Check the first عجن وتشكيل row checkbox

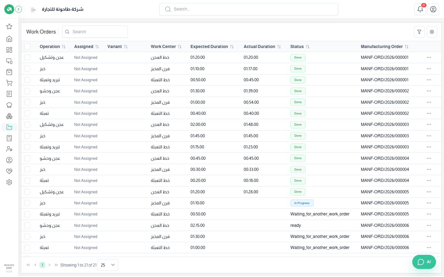tap(27, 58)
